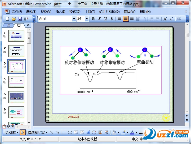191x144 pixels.
Task: Insert diagram or organization chart
Action: tap(94, 132)
